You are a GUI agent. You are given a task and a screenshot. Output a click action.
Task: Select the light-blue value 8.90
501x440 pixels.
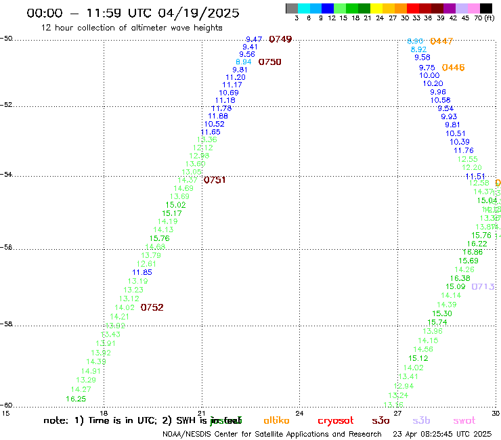point(415,41)
